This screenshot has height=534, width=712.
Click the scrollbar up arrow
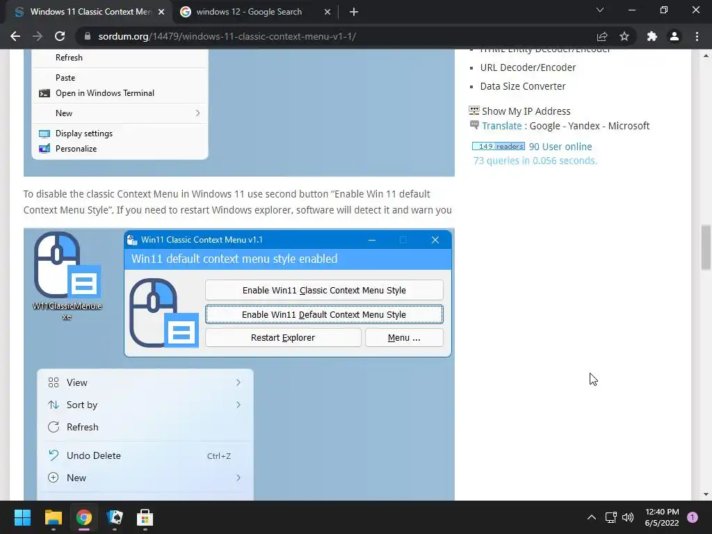(706, 56)
